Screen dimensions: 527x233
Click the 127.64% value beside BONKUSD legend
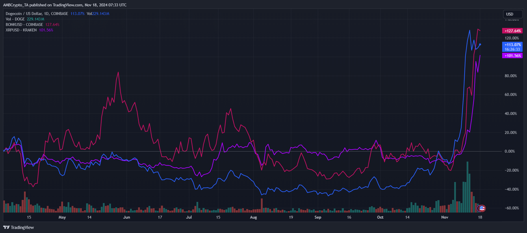[52, 24]
